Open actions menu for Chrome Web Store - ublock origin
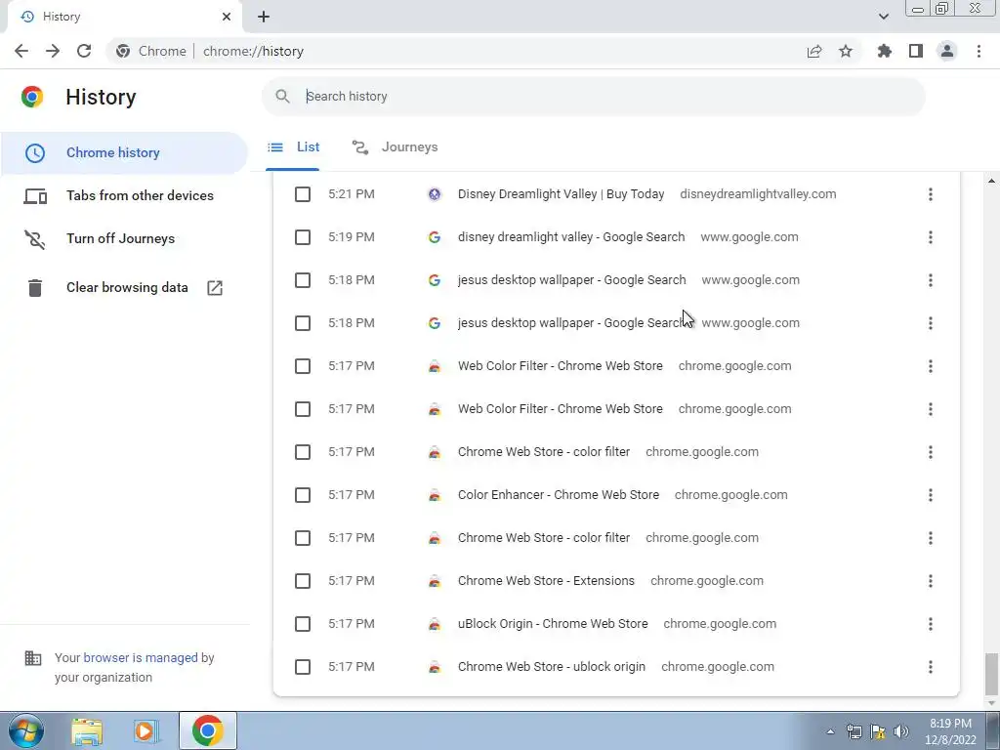Screen dimensions: 1000x750 click(931, 667)
